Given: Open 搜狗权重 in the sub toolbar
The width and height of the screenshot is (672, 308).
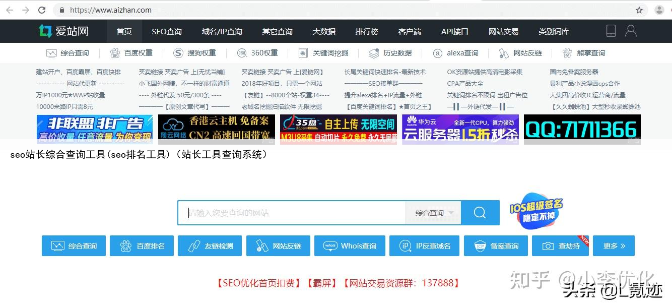Looking at the screenshot, I should [195, 53].
